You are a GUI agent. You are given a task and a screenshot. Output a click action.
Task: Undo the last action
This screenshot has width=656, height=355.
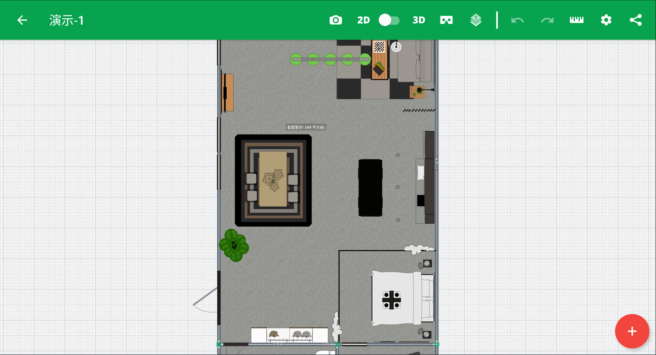518,20
